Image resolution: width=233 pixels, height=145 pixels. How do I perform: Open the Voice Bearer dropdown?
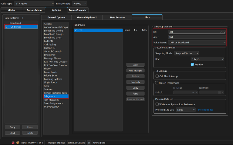tap(197, 43)
